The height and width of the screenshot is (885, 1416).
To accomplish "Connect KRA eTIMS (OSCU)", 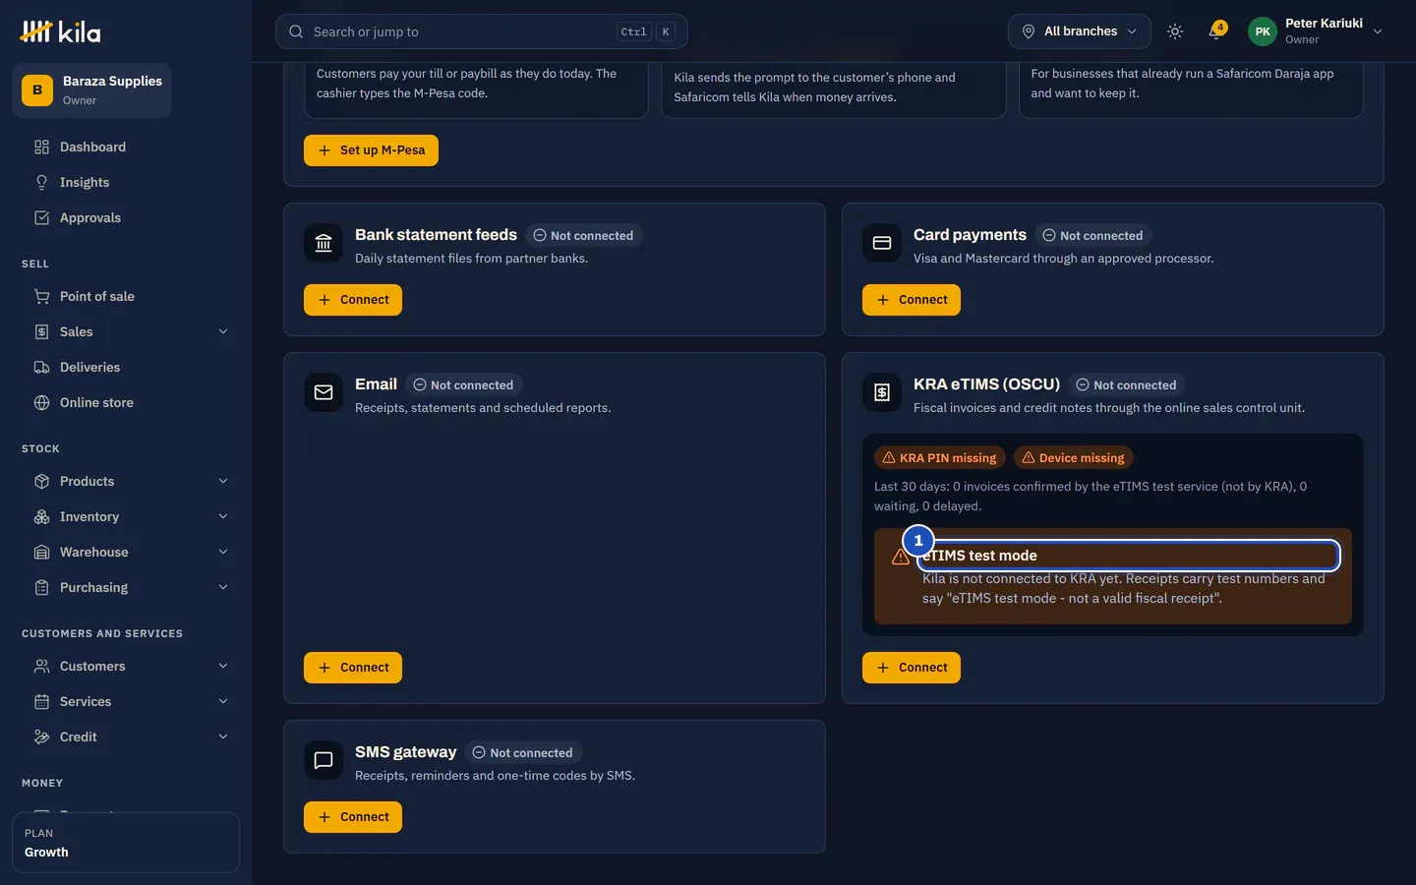I will coord(912,668).
